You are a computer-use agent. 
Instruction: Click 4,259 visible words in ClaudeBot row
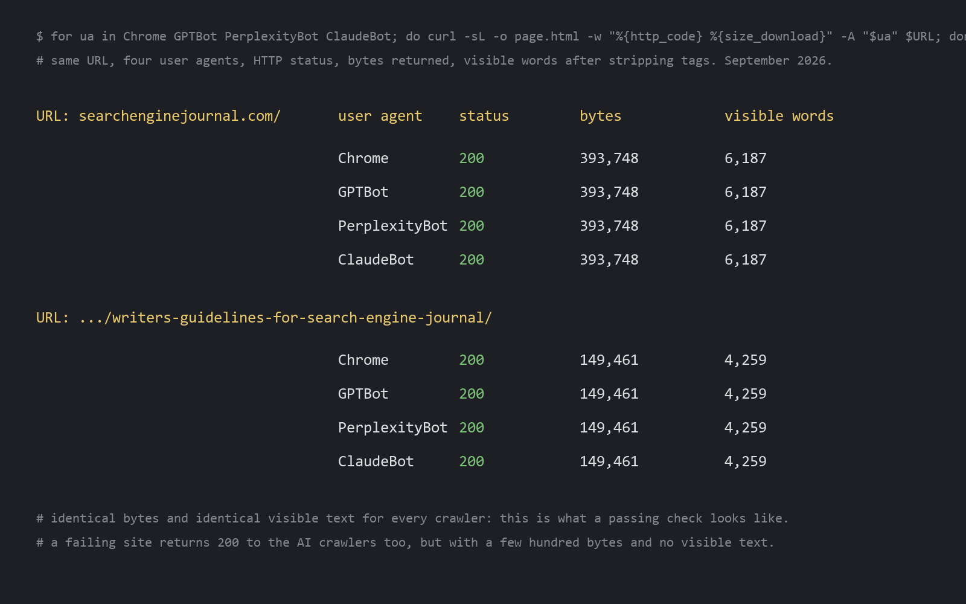click(746, 461)
